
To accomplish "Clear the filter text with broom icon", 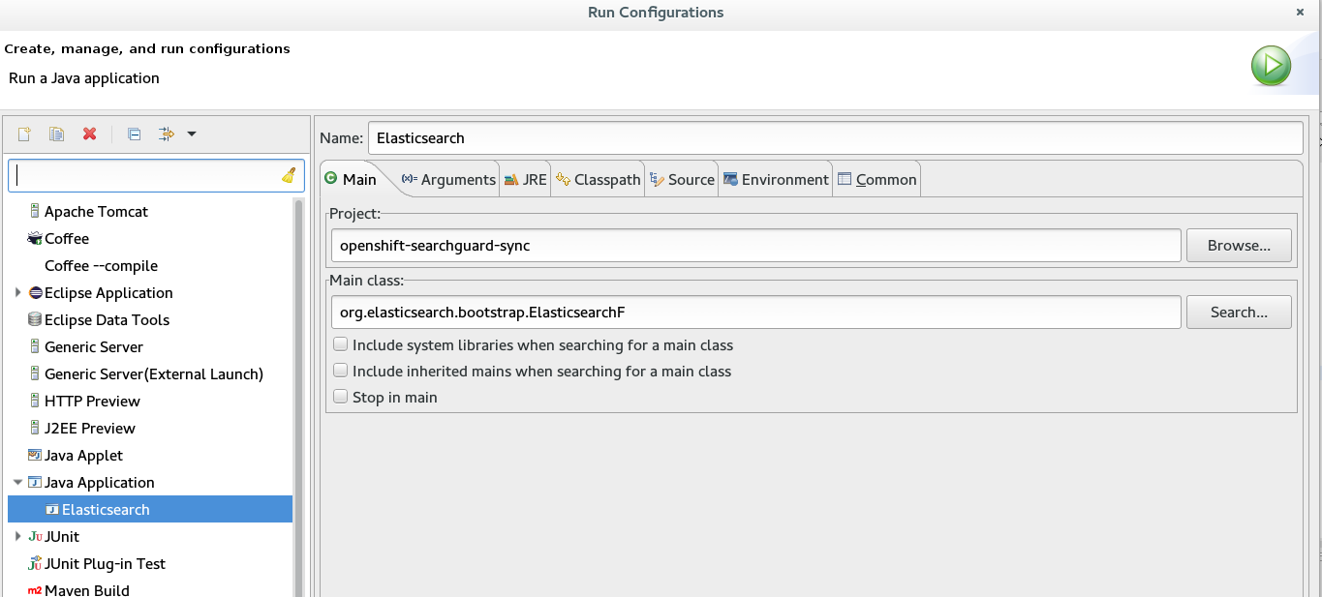I will [288, 175].
